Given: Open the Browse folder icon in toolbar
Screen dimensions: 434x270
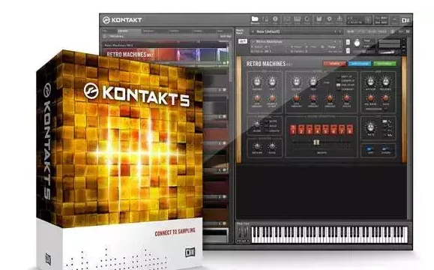Looking at the screenshot, I should click(255, 19).
